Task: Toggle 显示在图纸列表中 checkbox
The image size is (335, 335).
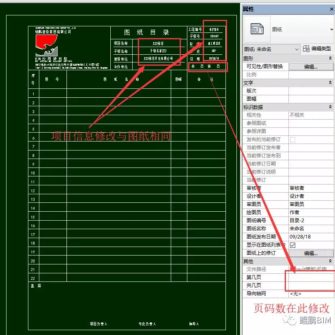Action: coord(292,245)
